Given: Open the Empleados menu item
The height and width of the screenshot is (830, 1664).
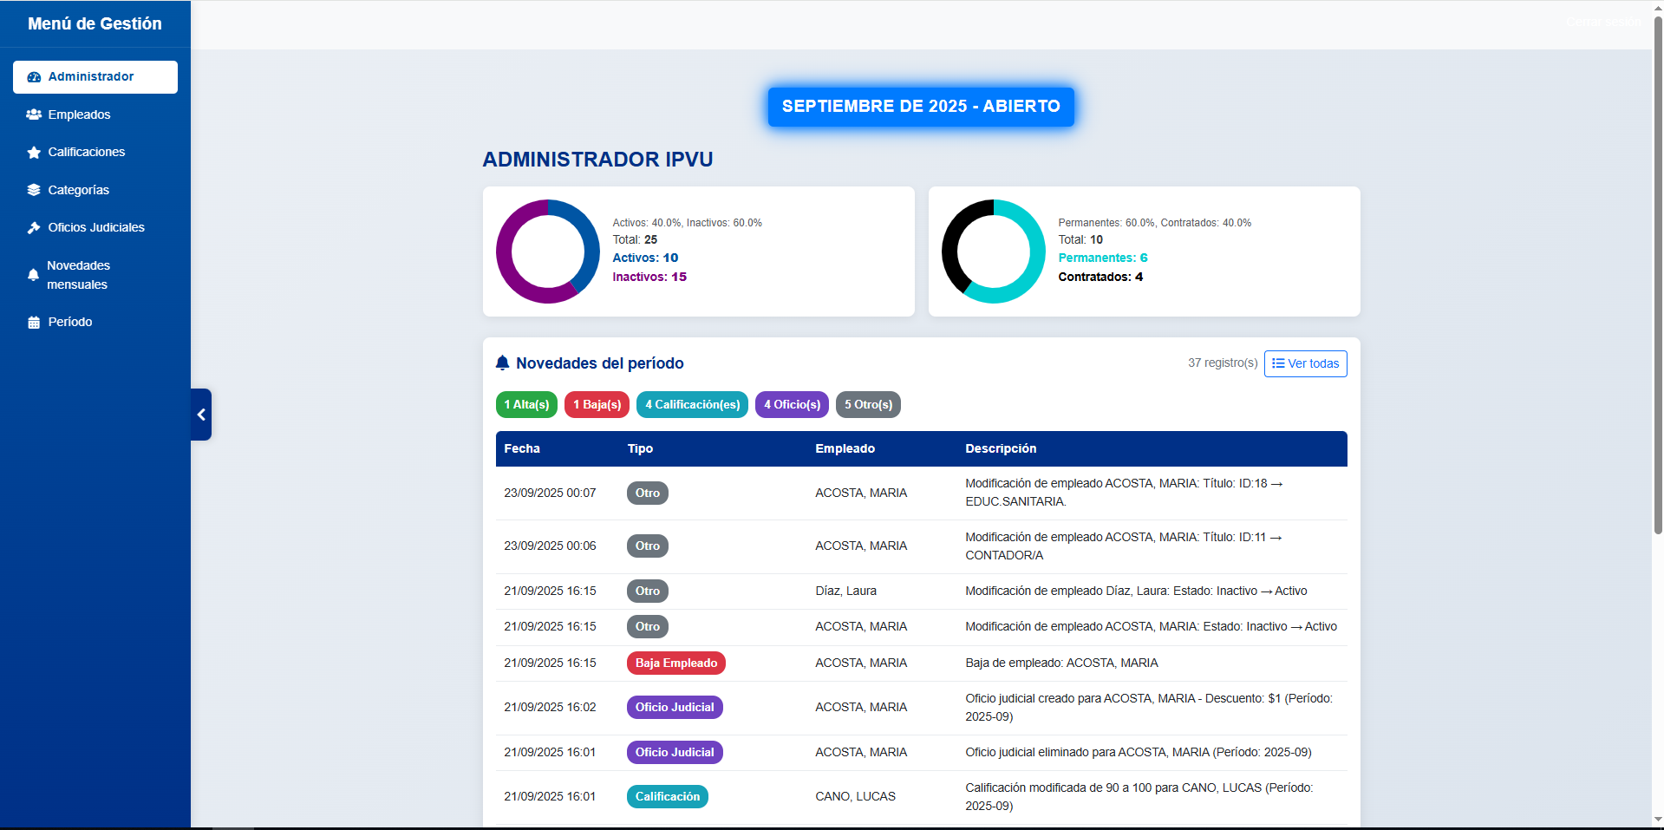Looking at the screenshot, I should [79, 114].
